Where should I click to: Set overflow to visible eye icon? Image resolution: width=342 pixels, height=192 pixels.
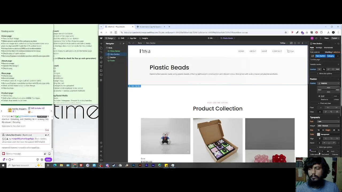coord(319,69)
